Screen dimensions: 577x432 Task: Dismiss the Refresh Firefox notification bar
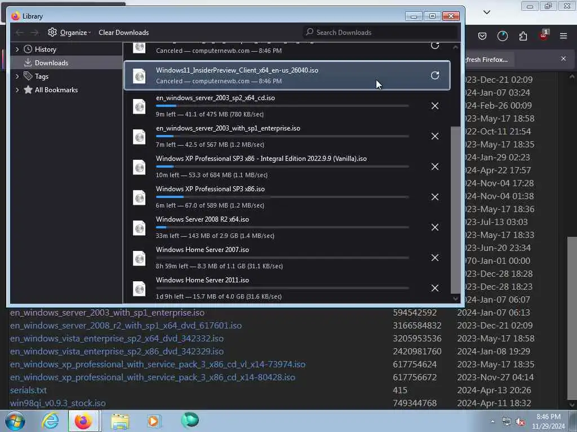pos(563,58)
